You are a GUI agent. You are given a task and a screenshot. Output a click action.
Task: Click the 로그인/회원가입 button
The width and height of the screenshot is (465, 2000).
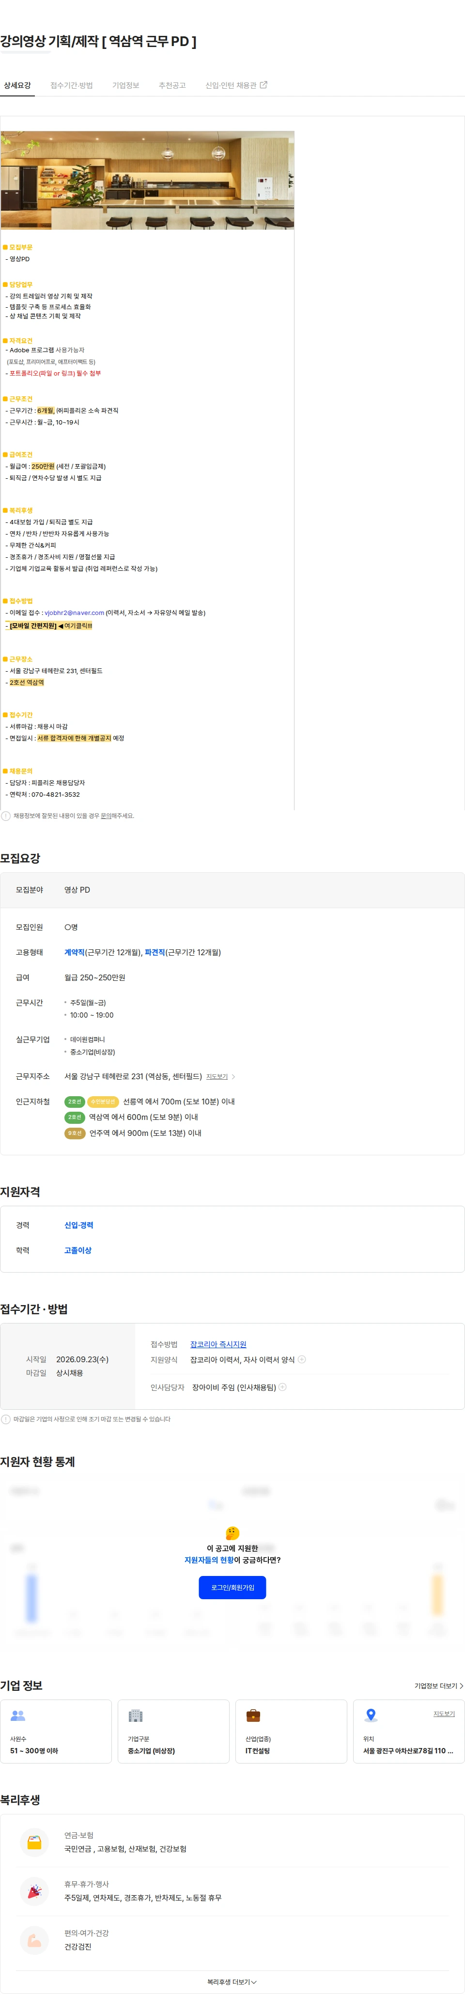[232, 1587]
